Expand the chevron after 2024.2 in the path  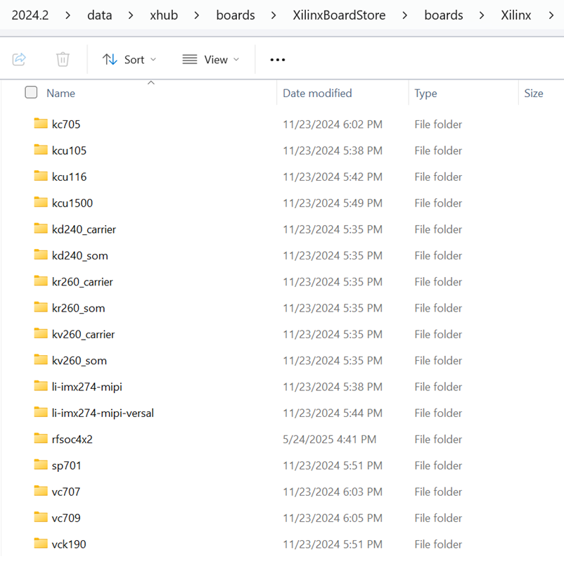[68, 15]
